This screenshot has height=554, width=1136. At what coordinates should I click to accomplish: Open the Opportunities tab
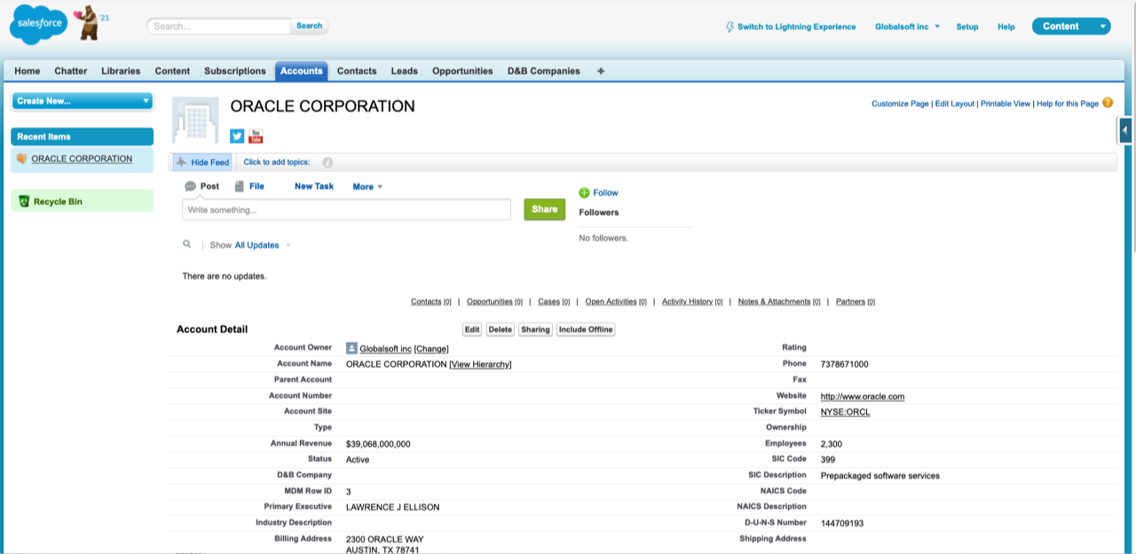(462, 71)
